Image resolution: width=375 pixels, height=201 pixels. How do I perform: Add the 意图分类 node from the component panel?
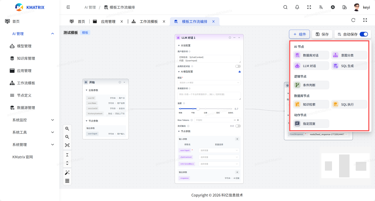click(x=349, y=55)
